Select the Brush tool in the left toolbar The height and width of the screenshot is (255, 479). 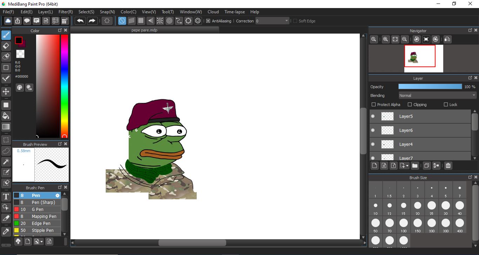(6, 35)
